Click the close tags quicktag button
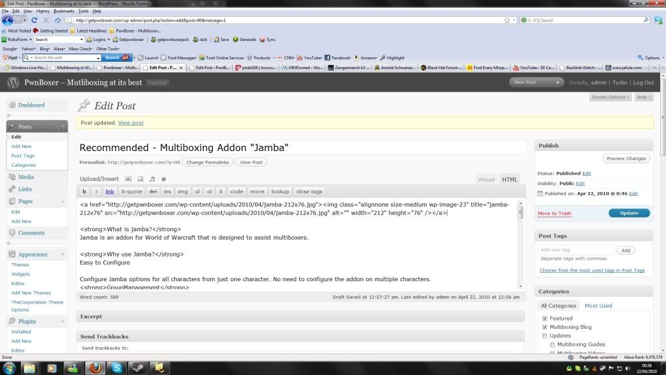 [x=309, y=192]
